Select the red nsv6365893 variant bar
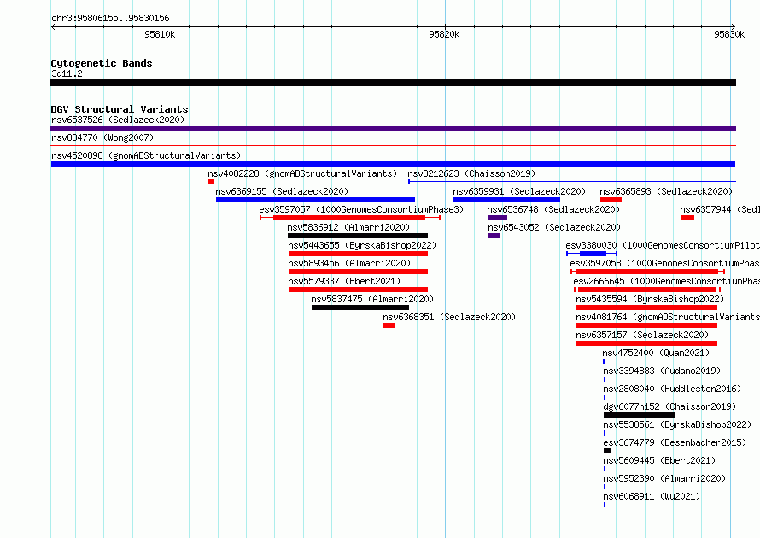The image size is (760, 538). [611, 200]
